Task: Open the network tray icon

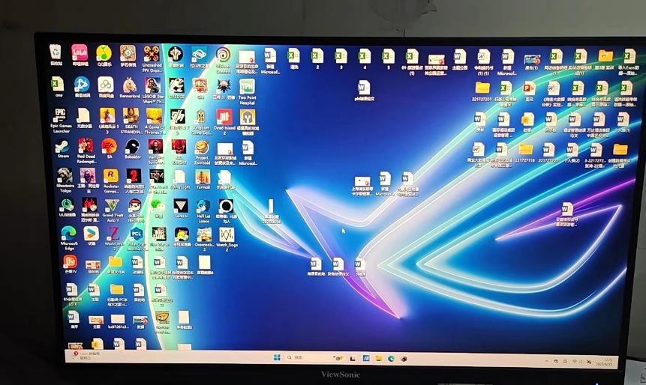Action: point(574,362)
